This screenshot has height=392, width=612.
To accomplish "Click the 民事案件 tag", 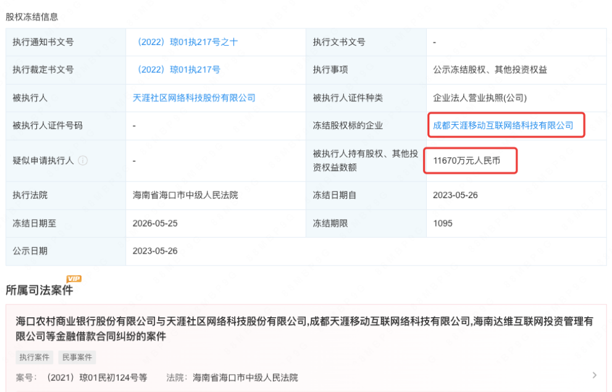I will pyautogui.click(x=77, y=357).
